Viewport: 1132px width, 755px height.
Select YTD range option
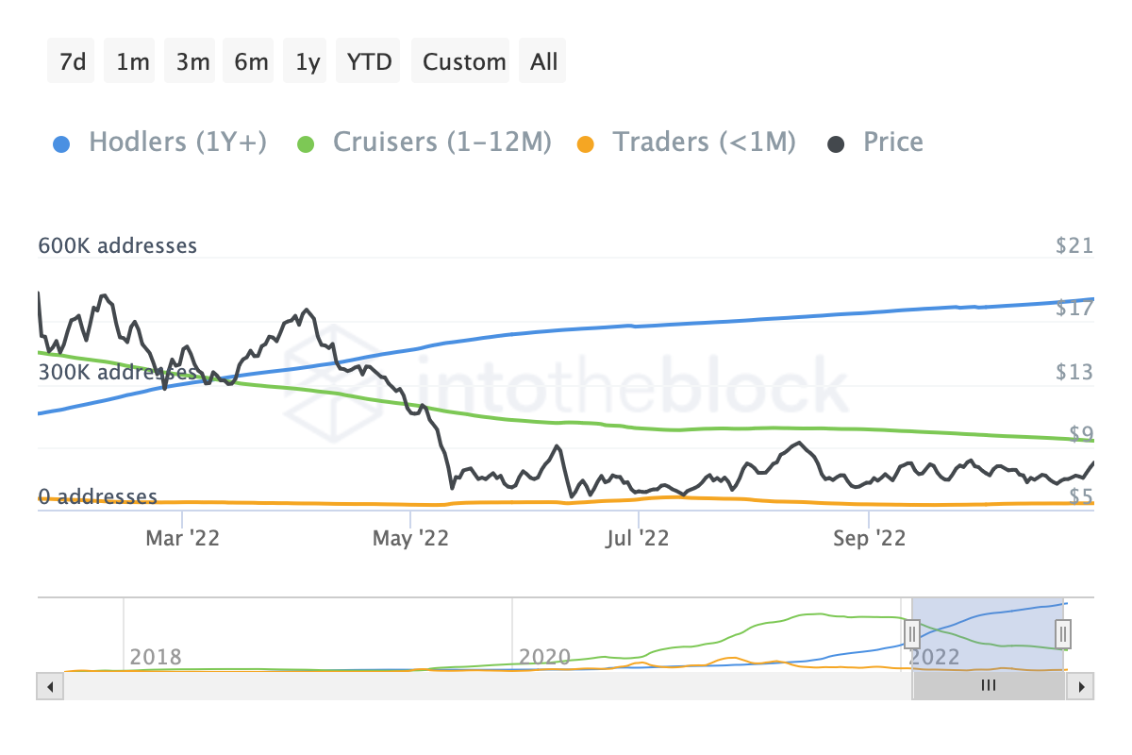[370, 61]
